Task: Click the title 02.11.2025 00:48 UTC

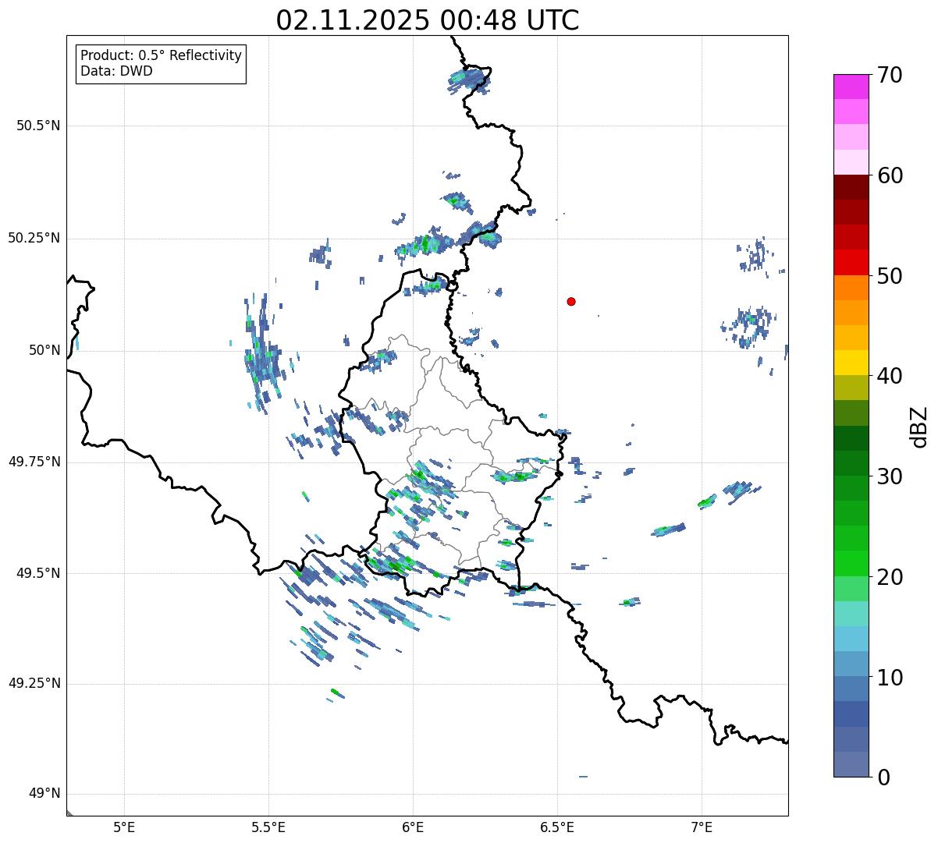Action: [428, 20]
